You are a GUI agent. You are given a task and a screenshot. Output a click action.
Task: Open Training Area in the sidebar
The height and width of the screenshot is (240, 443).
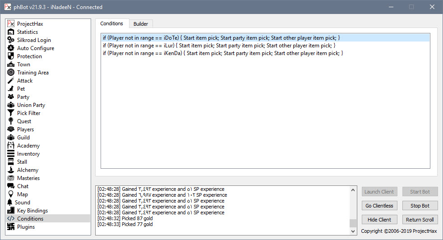pos(32,73)
